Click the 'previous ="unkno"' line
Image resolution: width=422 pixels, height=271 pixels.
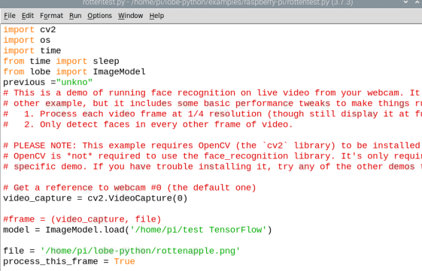pos(48,82)
